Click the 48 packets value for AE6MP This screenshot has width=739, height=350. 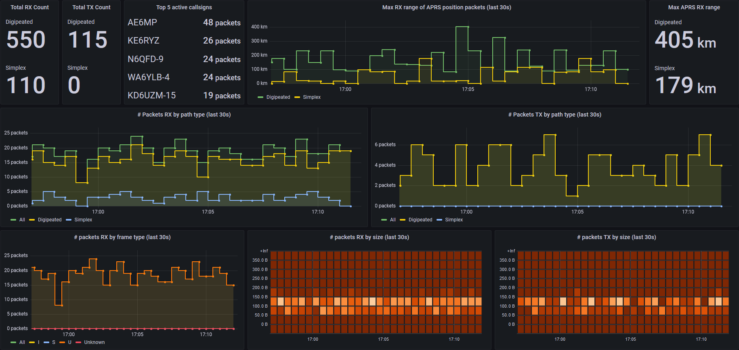222,23
